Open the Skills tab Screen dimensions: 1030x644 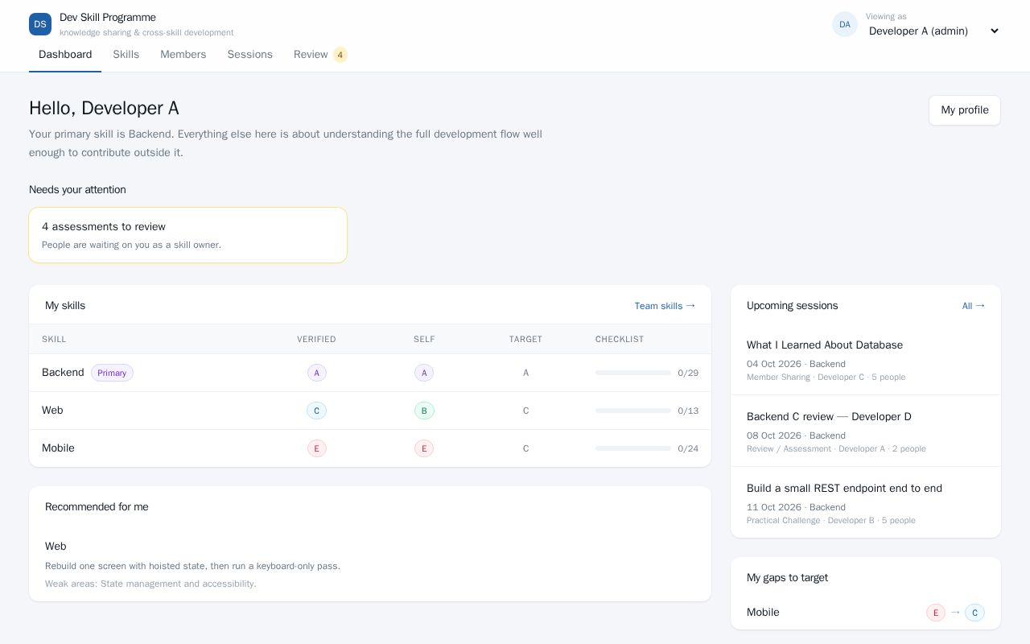click(x=126, y=55)
